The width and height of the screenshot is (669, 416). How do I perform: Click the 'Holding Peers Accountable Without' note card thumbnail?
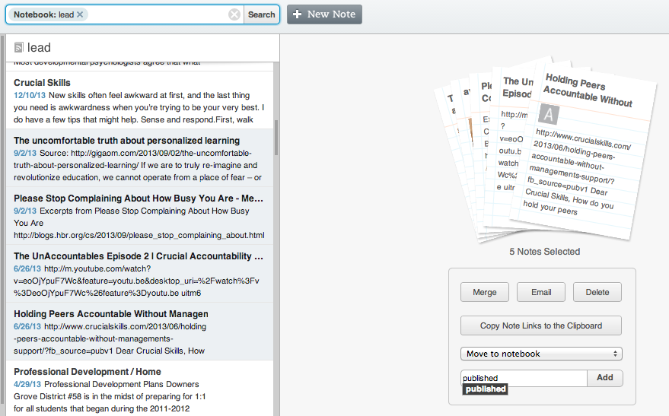pos(581,152)
